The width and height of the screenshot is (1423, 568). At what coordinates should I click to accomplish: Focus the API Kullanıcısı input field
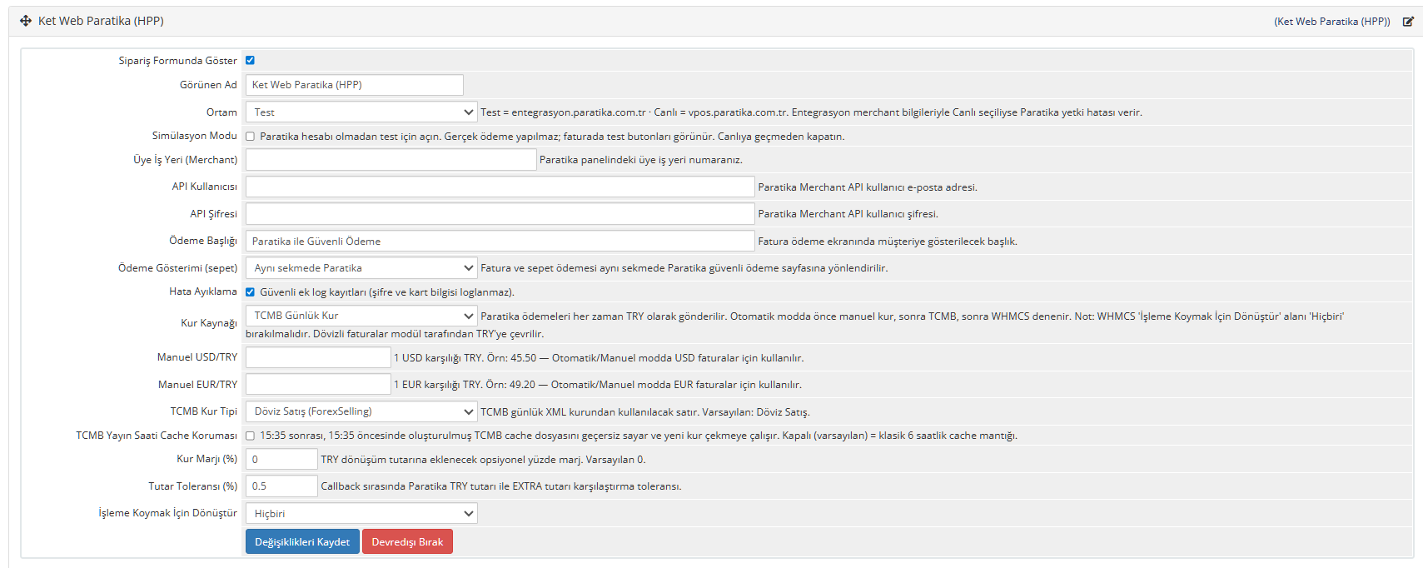click(x=500, y=187)
